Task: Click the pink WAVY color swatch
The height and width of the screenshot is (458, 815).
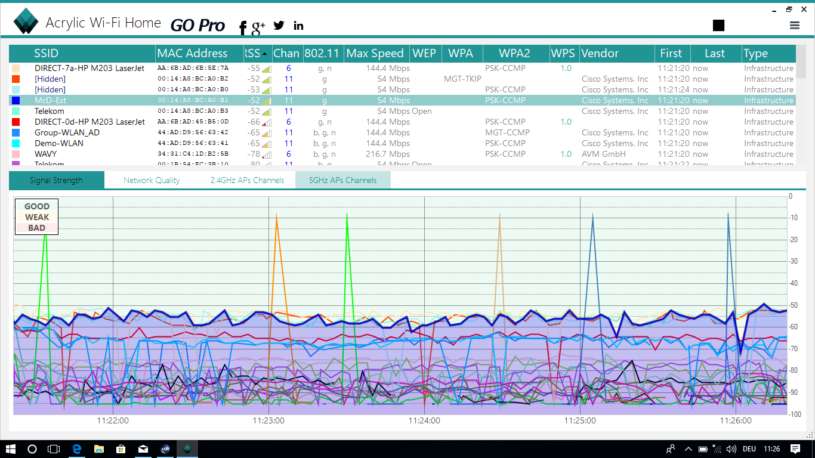Action: tap(16, 154)
